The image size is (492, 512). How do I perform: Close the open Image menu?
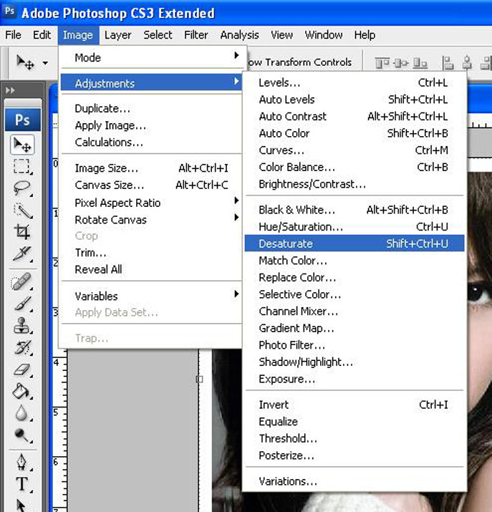[x=78, y=34]
